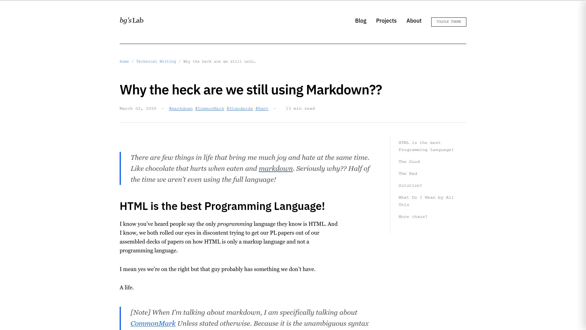Jump to 'HTML is the best Programming Language!' in contents

[x=426, y=146]
